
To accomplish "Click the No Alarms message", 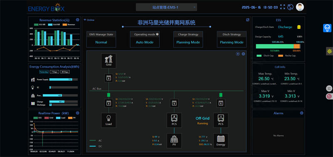I will [278, 135].
